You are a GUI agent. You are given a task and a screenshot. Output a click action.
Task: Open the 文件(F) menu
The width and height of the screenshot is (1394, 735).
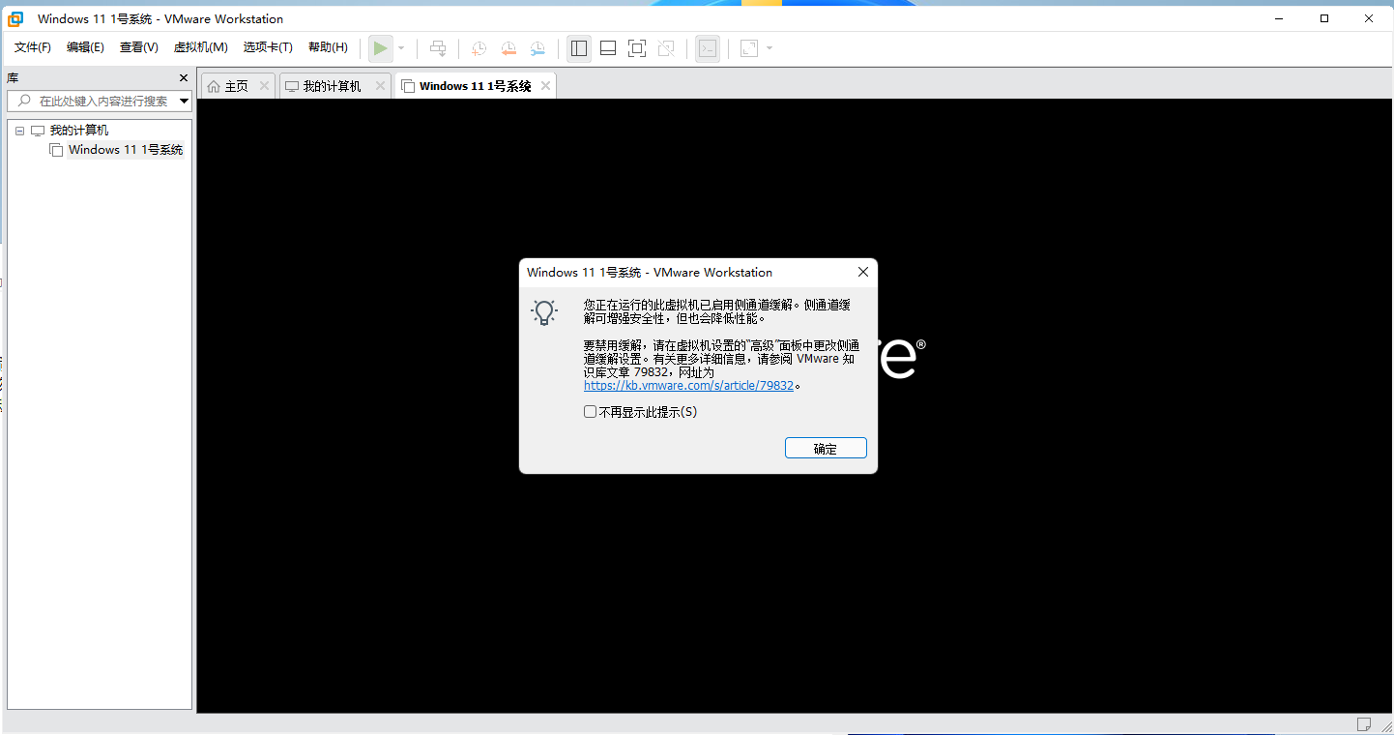[33, 47]
